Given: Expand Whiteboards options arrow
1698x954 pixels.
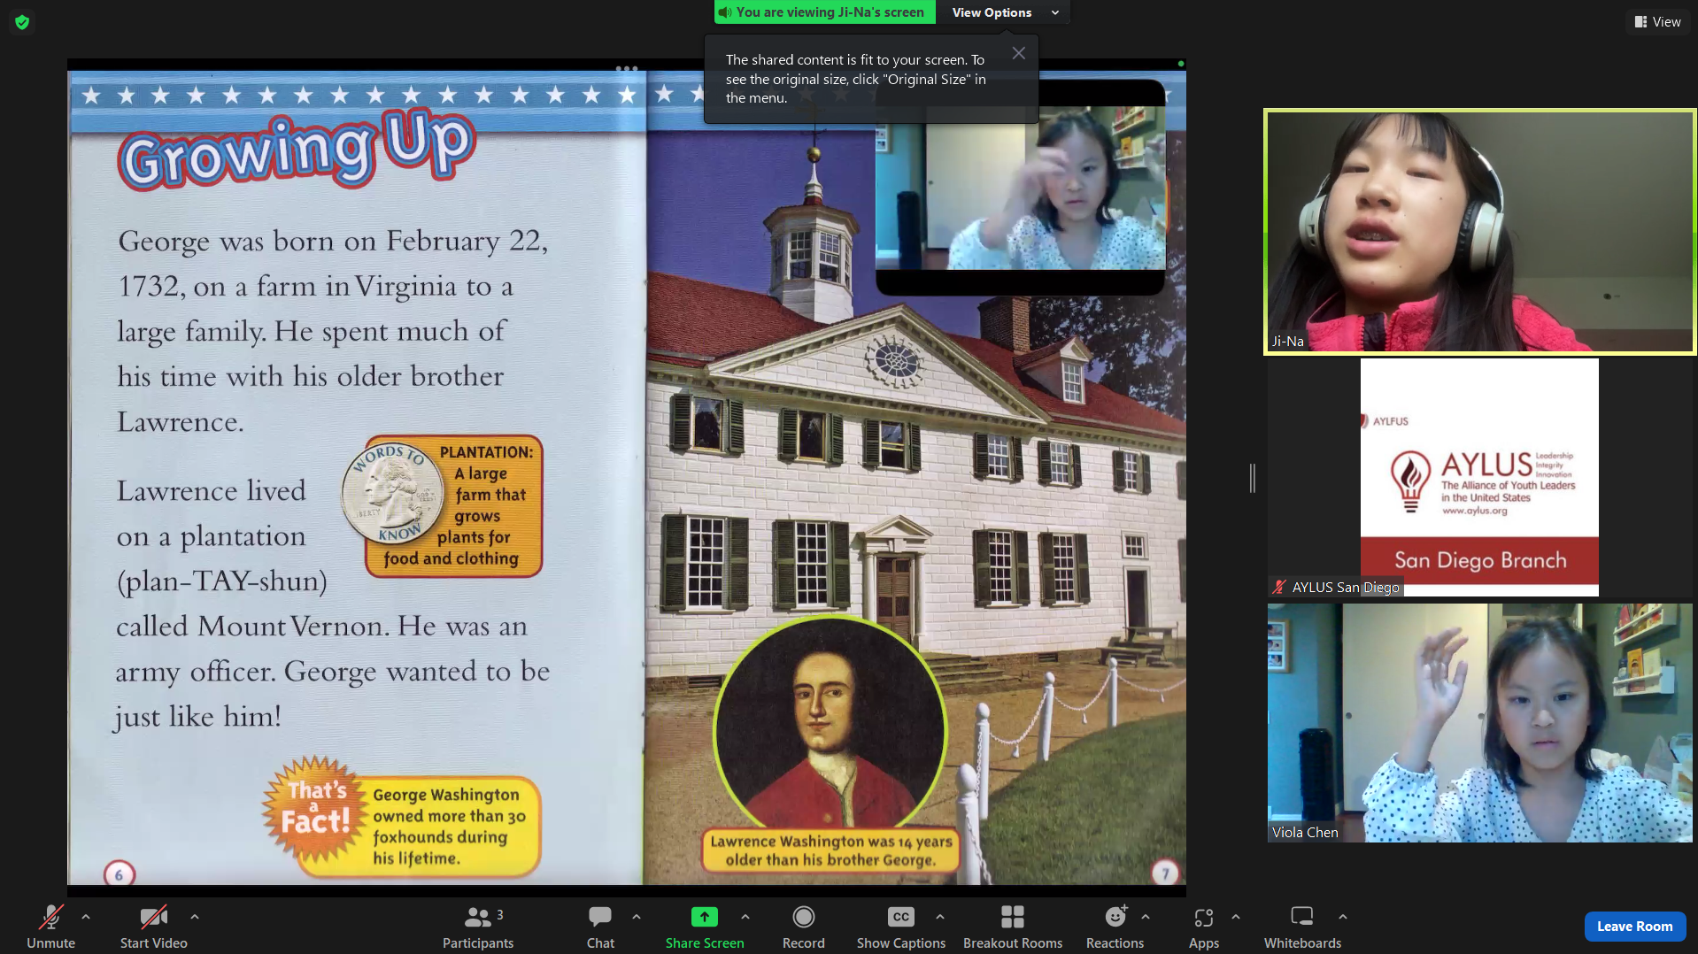Looking at the screenshot, I should [1343, 917].
